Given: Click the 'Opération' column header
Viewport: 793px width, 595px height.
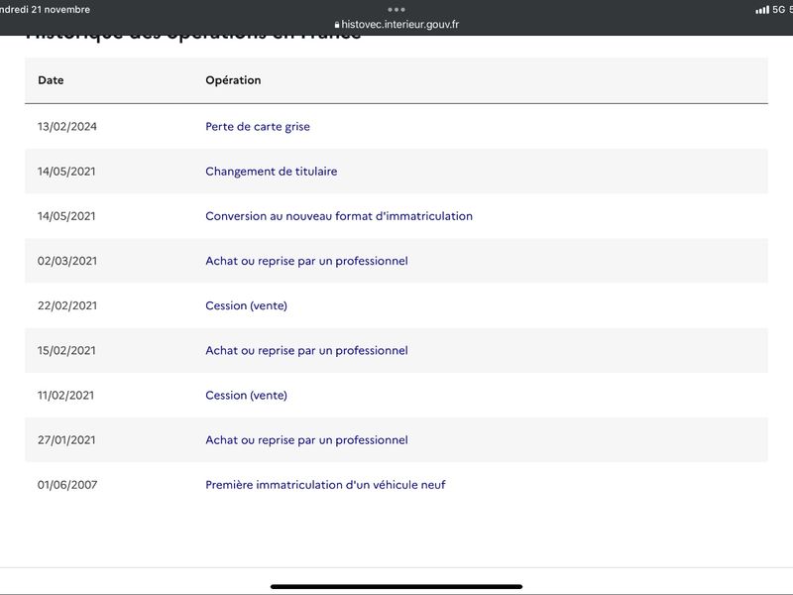Looking at the screenshot, I should pos(233,80).
